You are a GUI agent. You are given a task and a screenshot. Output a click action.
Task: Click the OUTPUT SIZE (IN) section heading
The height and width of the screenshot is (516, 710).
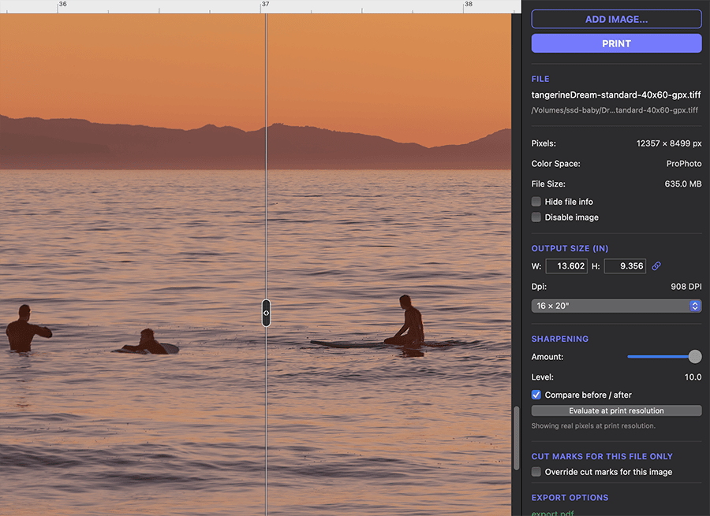[x=570, y=248]
